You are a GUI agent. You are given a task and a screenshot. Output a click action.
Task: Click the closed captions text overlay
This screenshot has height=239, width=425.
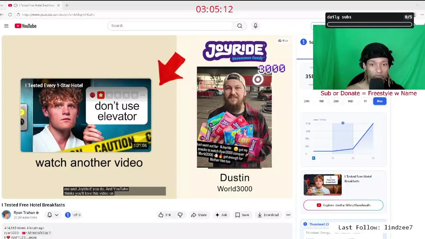(115, 191)
